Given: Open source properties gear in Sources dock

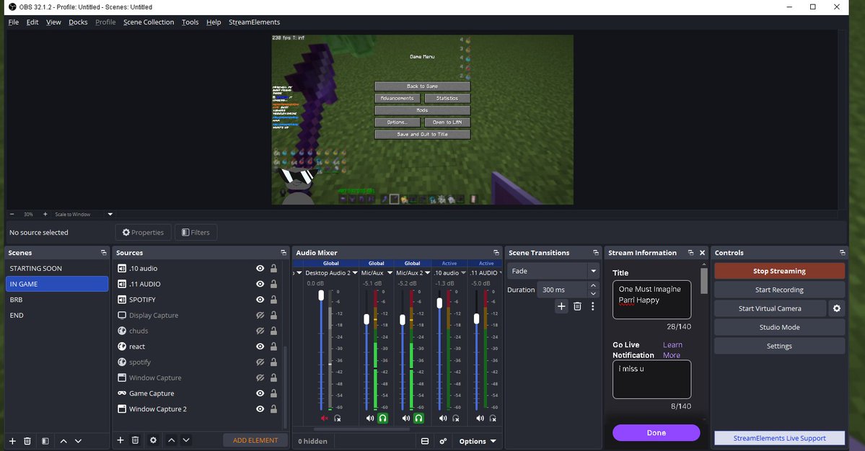Looking at the screenshot, I should tap(154, 440).
